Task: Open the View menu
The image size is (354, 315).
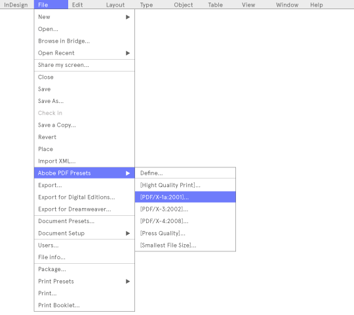Action: click(x=248, y=5)
